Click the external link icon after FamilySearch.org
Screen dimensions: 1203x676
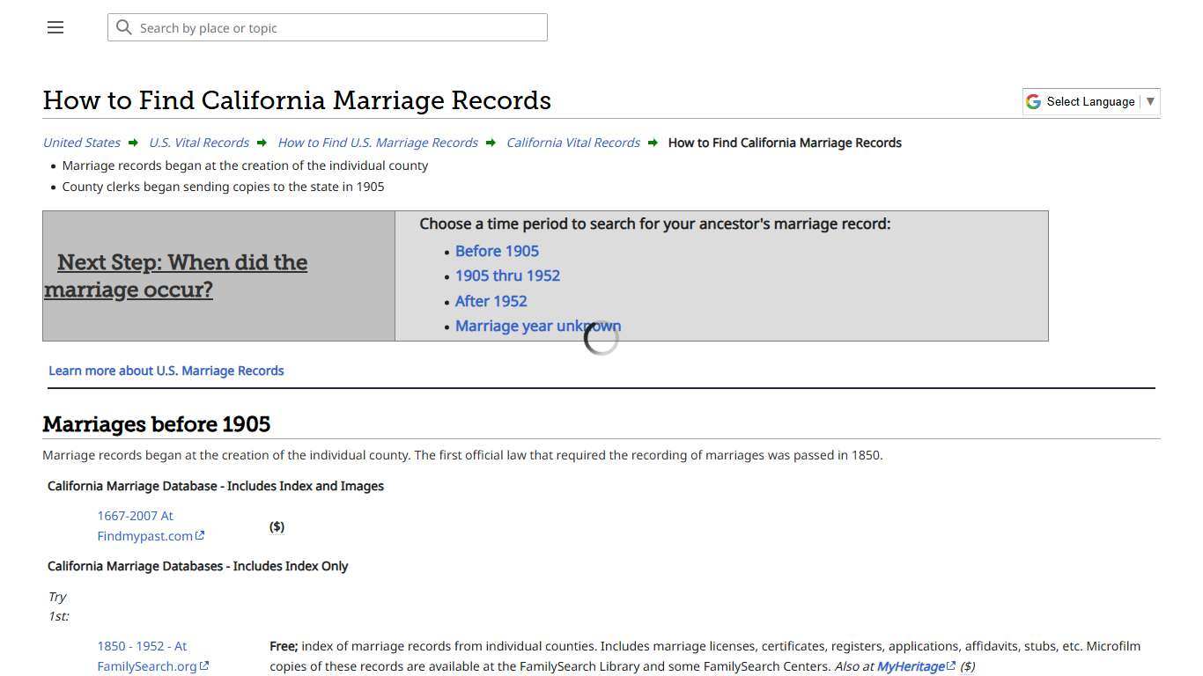[x=203, y=666]
